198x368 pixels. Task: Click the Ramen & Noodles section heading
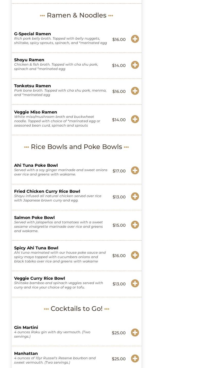coord(76,15)
